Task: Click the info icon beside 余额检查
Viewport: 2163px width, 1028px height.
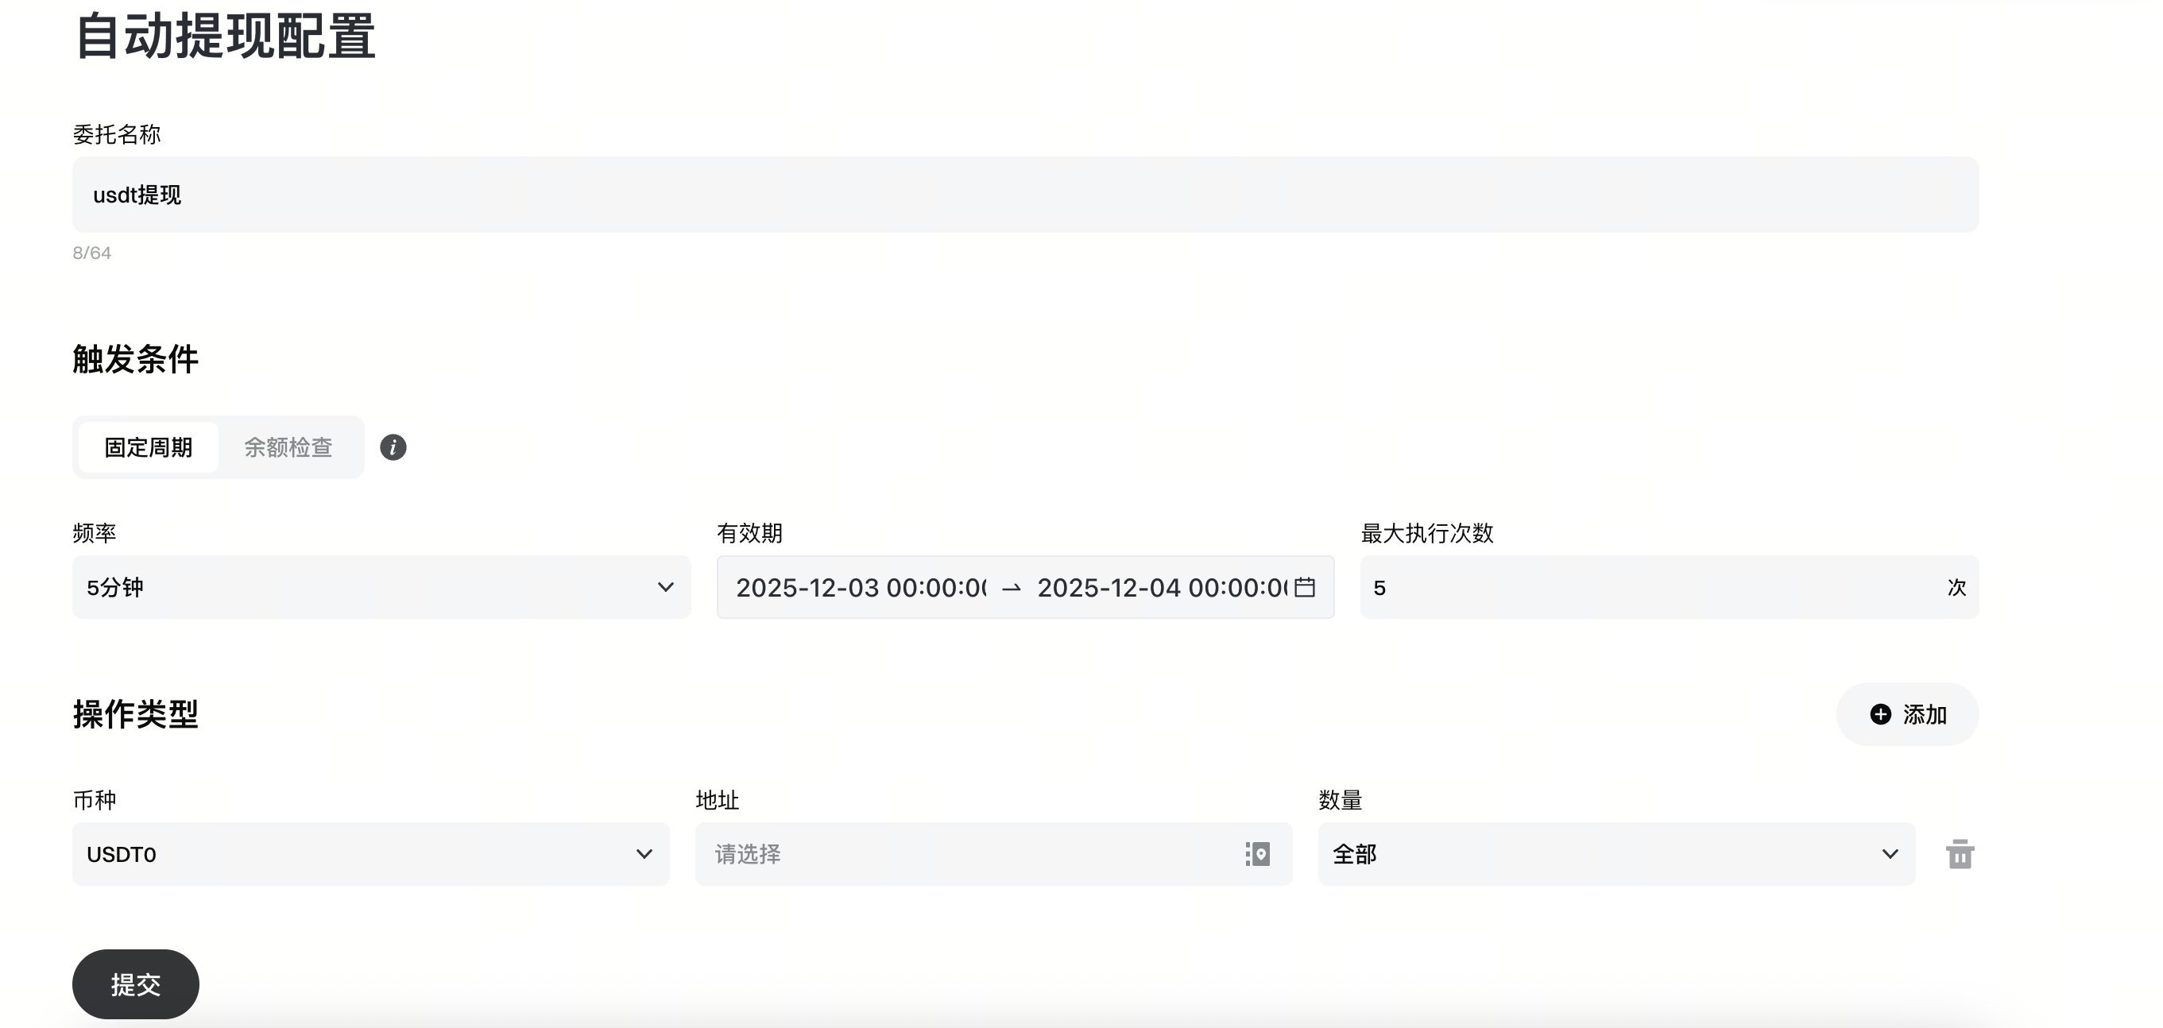Action: pos(393,447)
